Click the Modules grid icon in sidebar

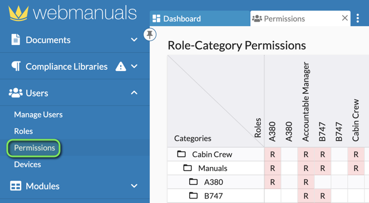[16, 186]
